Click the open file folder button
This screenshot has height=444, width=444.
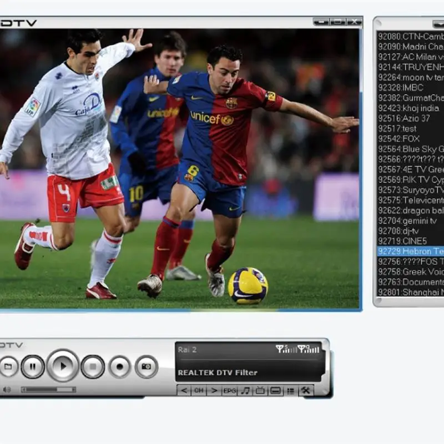(x=8, y=366)
